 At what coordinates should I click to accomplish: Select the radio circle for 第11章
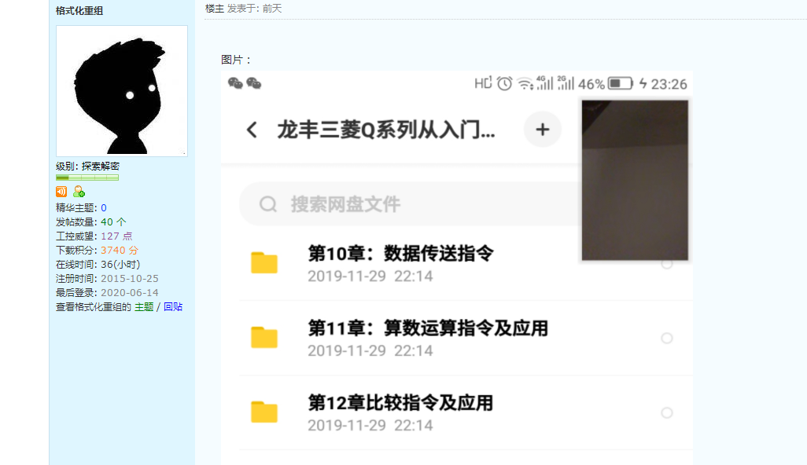(667, 338)
